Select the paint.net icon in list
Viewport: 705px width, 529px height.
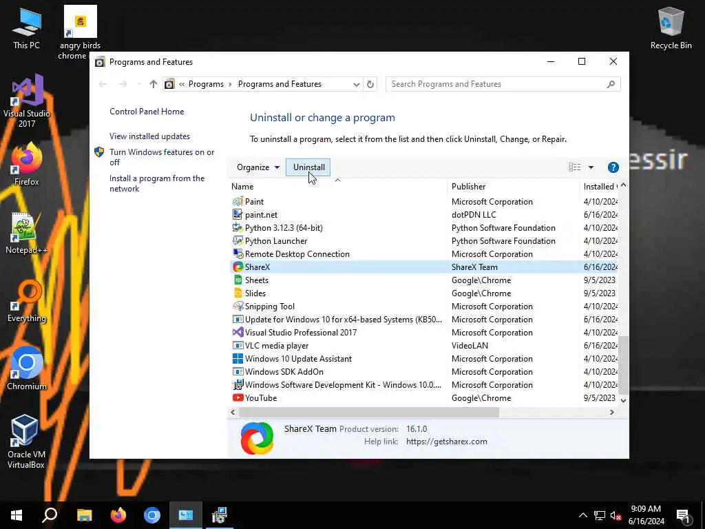point(238,215)
